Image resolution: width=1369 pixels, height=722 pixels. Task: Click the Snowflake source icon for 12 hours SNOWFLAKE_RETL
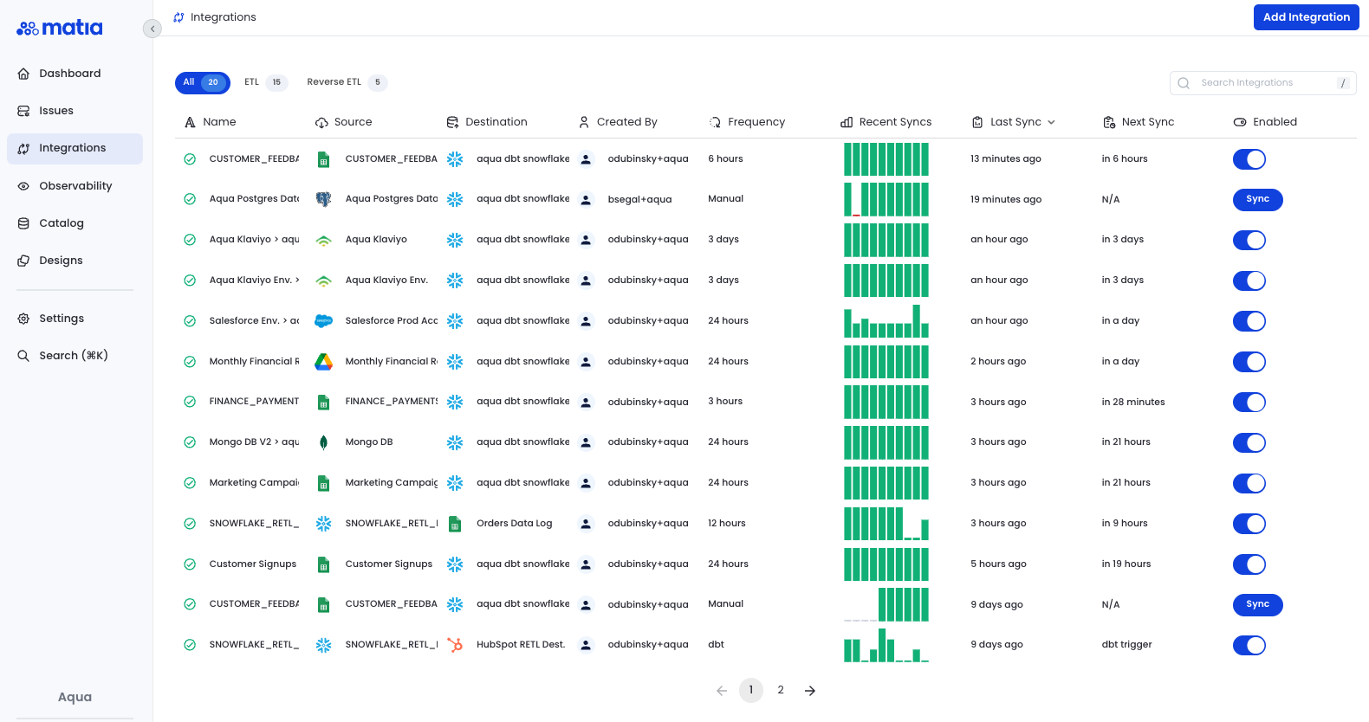pos(323,524)
